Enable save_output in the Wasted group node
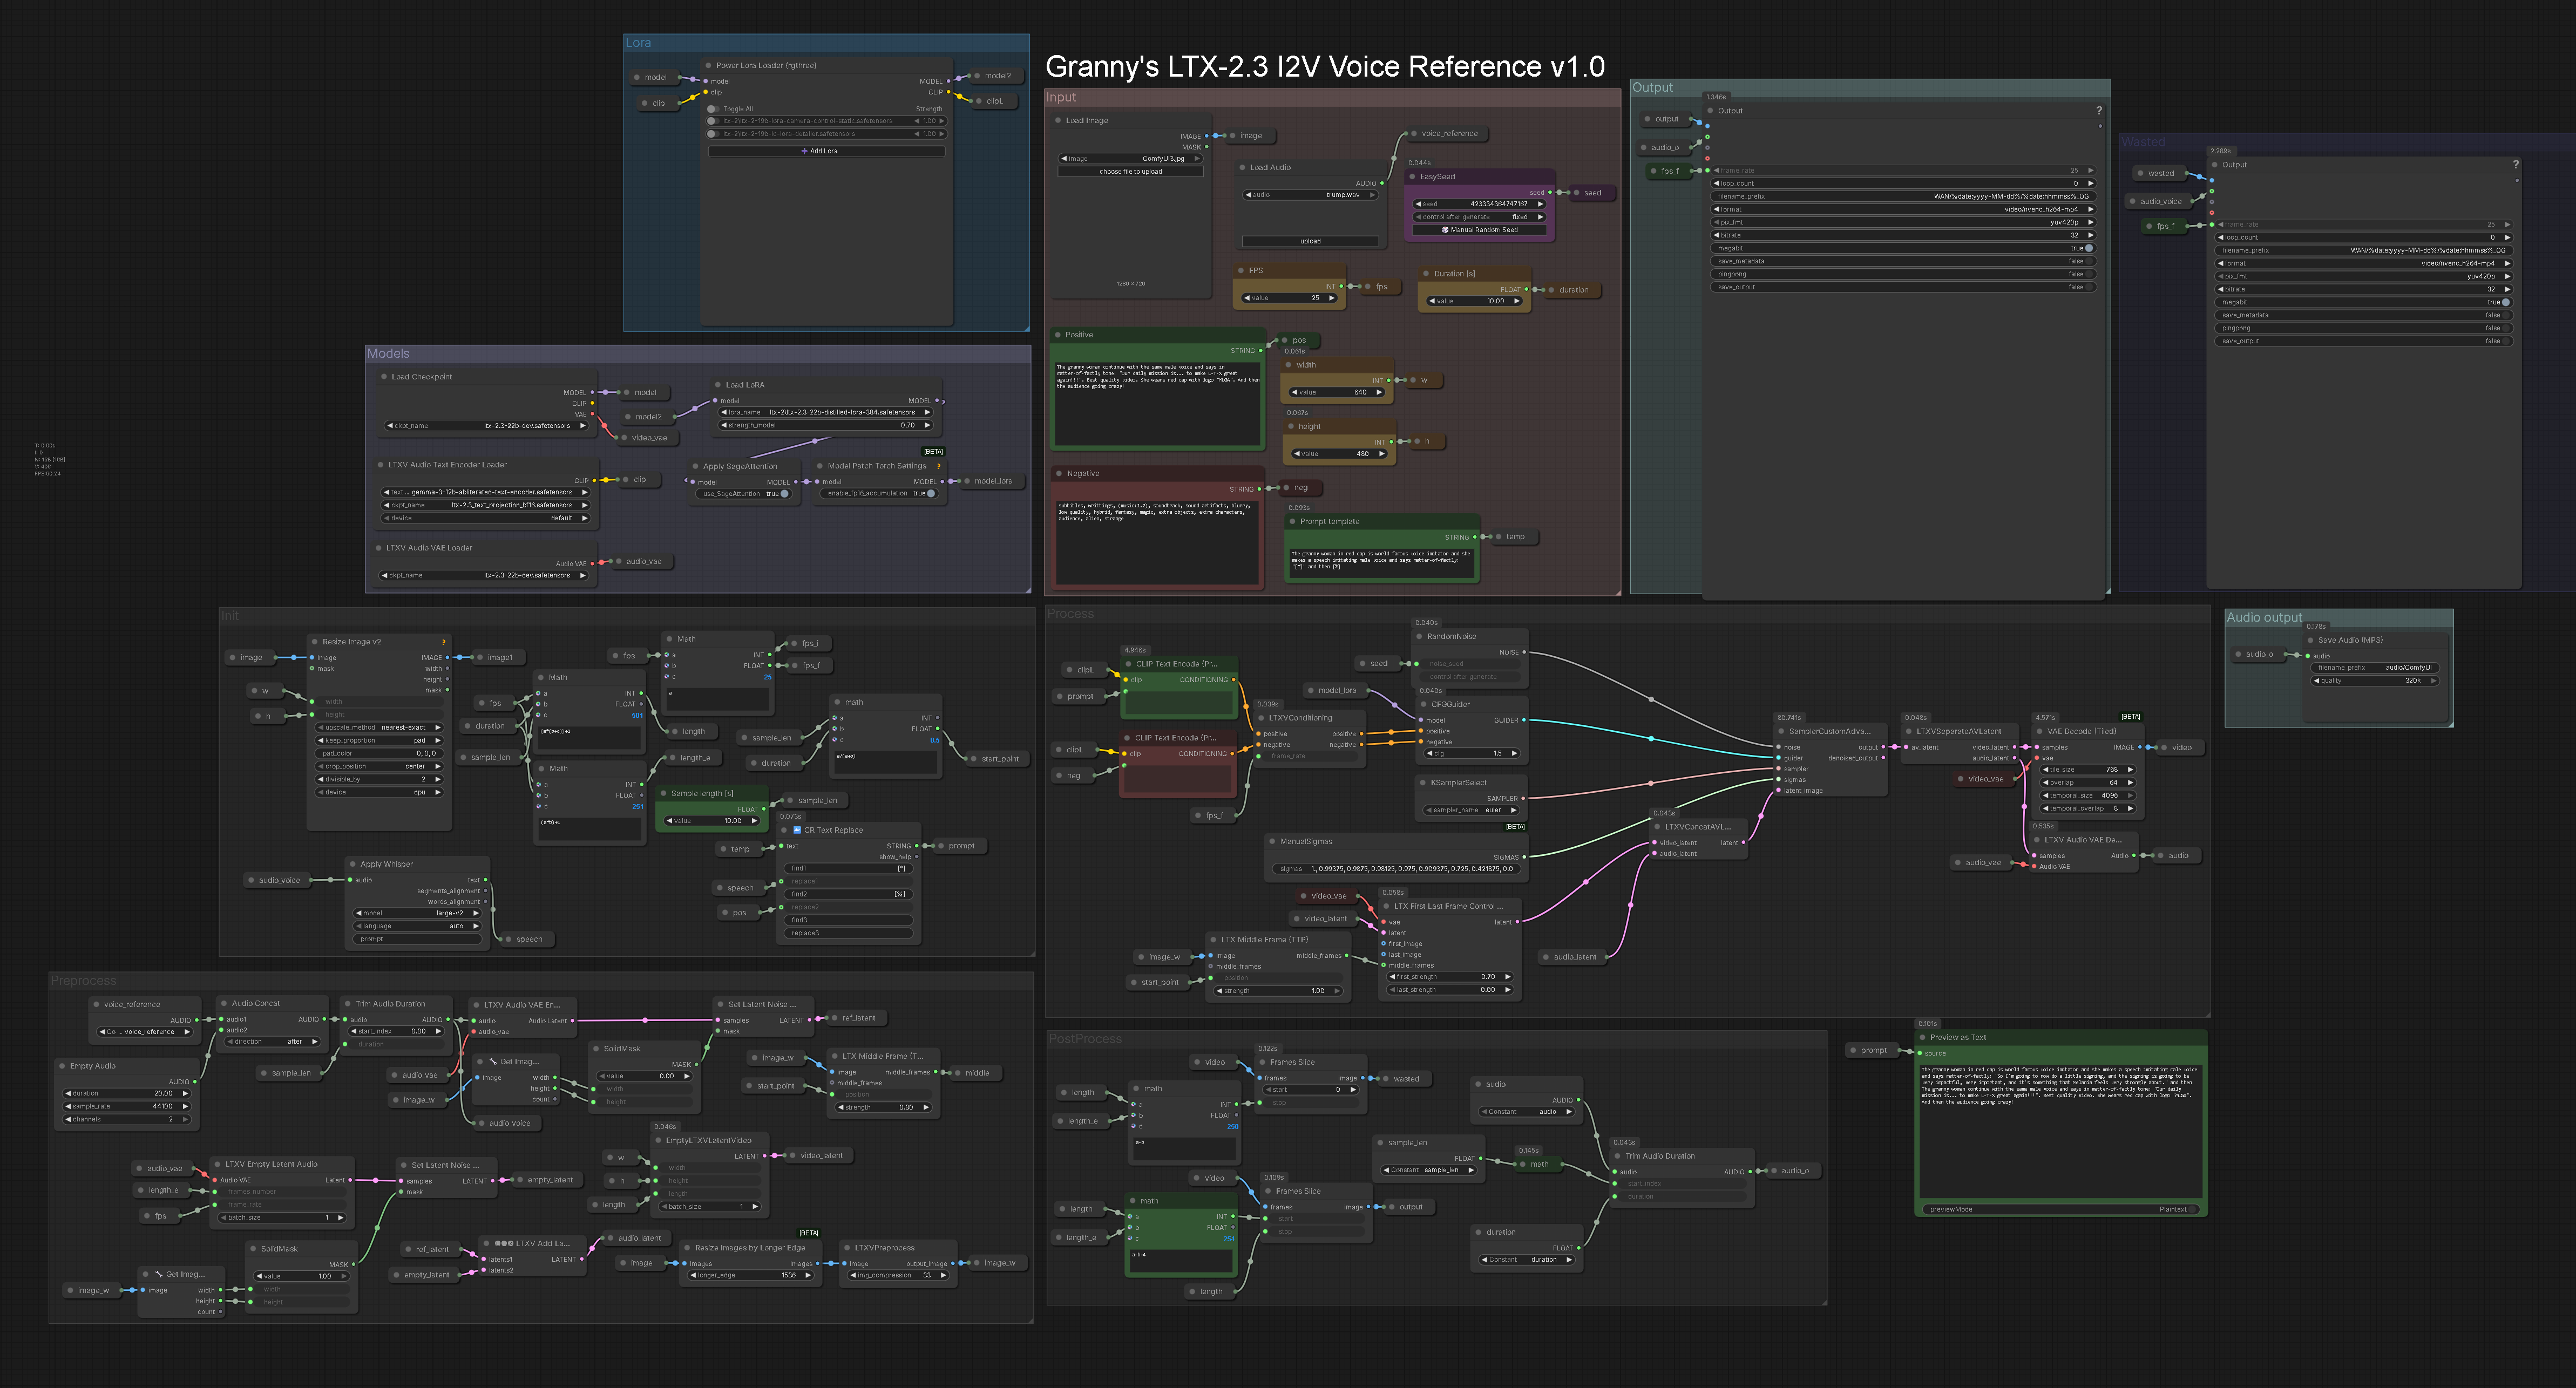The height and width of the screenshot is (1388, 2576). (2506, 341)
